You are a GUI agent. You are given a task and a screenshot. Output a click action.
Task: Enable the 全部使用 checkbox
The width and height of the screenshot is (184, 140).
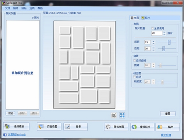pyautogui.click(x=152, y=28)
